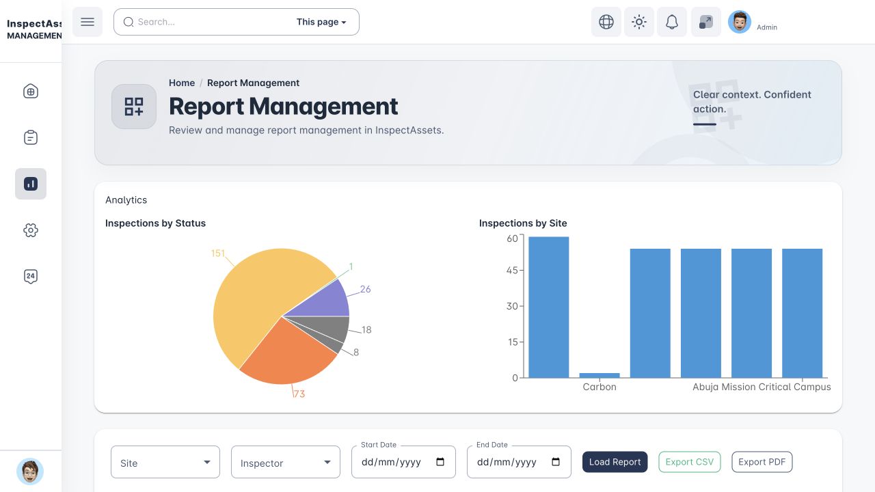
Task: Click the Report Management breadcrumb
Action: click(254, 83)
